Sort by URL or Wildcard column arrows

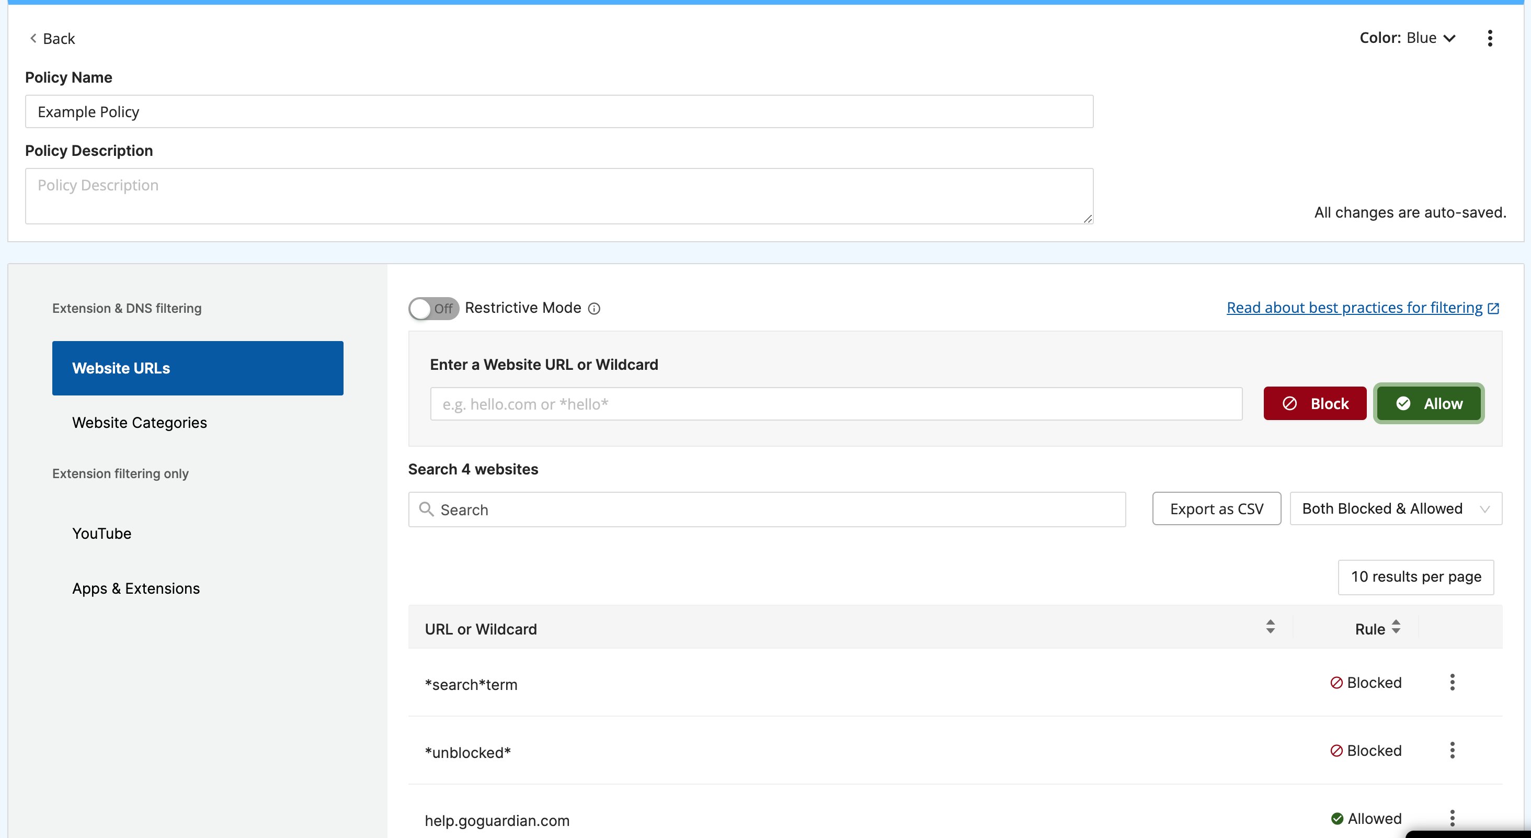point(1270,627)
